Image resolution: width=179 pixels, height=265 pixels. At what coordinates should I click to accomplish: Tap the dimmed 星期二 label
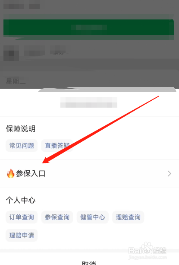click(x=16, y=81)
